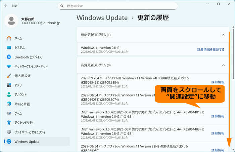Open プライバシーとセキュリティ page
Screen dimensions: 235x152
[x=37, y=132]
